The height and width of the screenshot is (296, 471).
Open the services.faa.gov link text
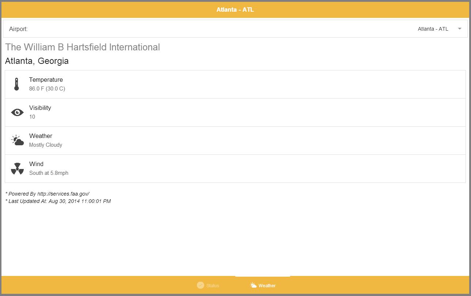pos(63,194)
